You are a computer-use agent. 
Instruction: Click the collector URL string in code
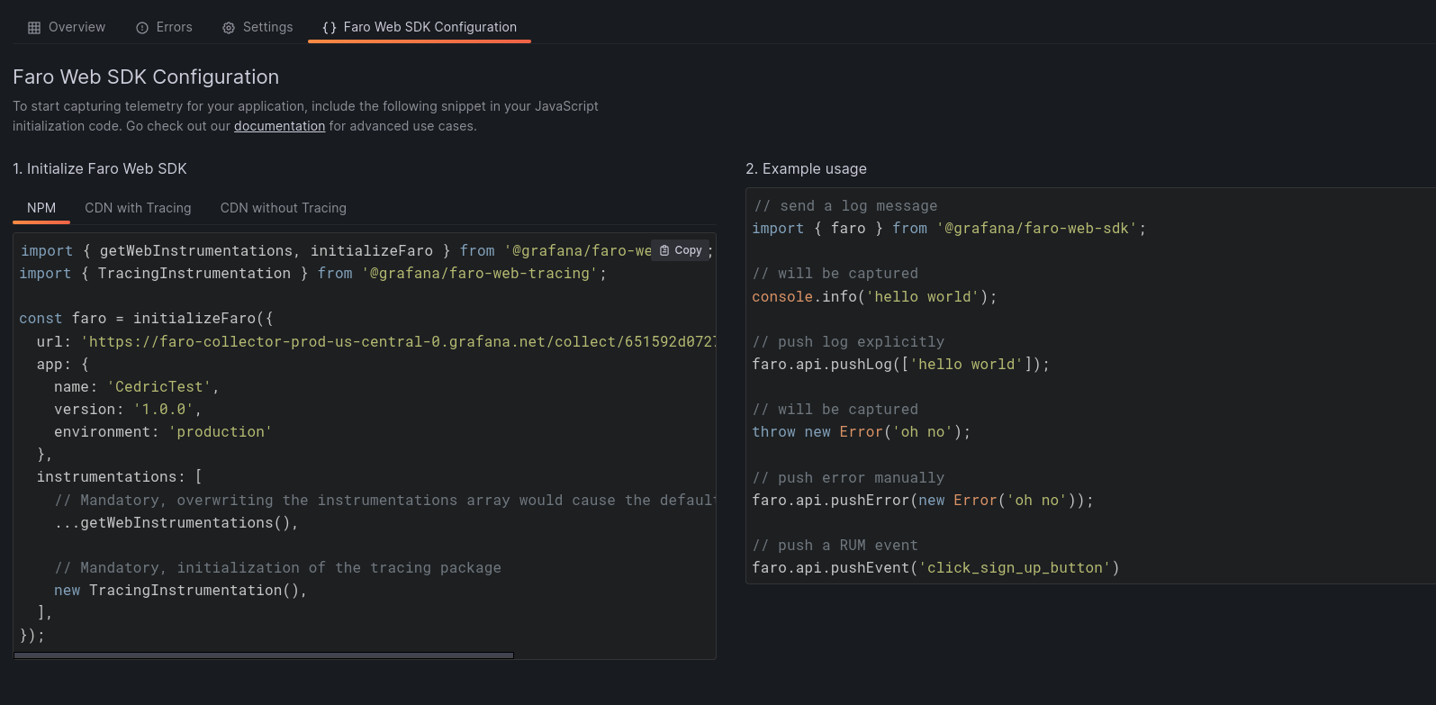click(399, 342)
